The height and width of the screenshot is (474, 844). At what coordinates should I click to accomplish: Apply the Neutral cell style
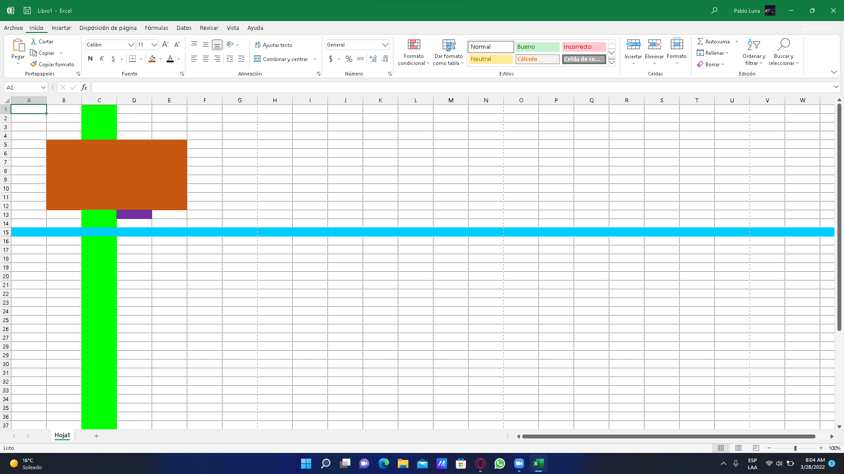[491, 59]
